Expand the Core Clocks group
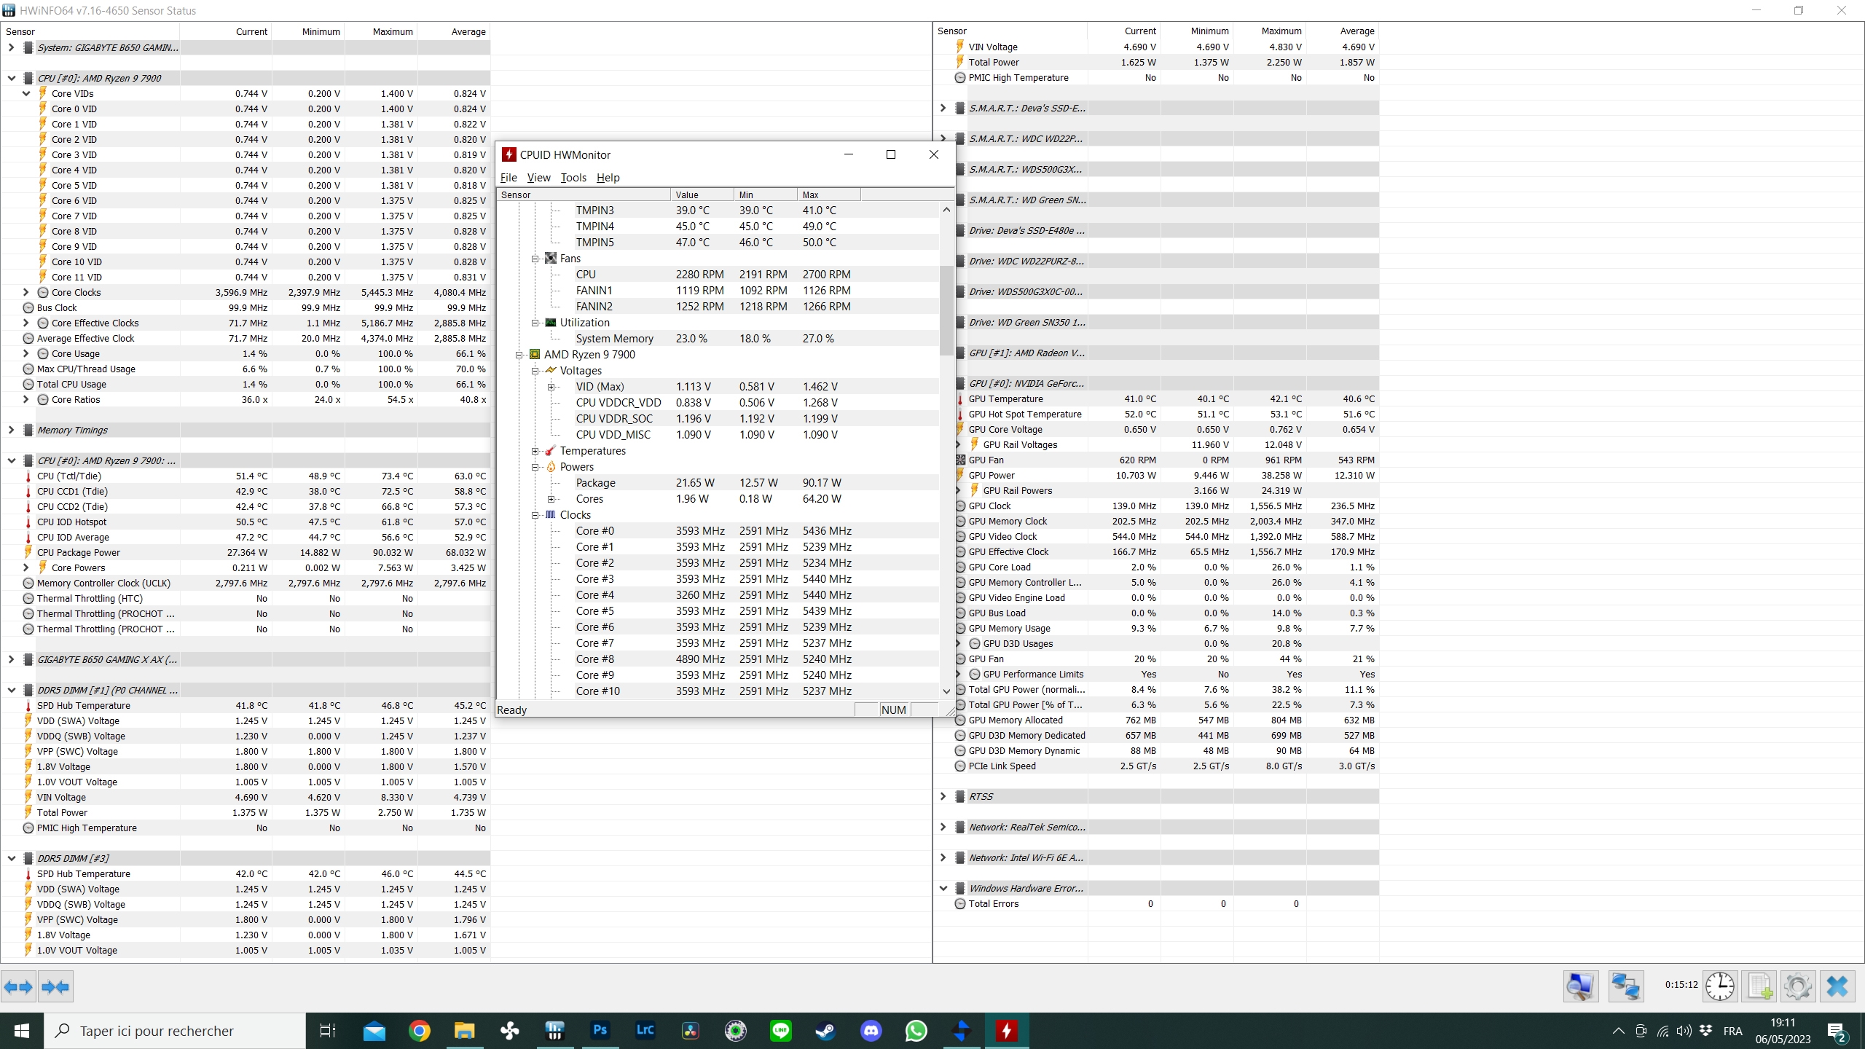 click(26, 292)
